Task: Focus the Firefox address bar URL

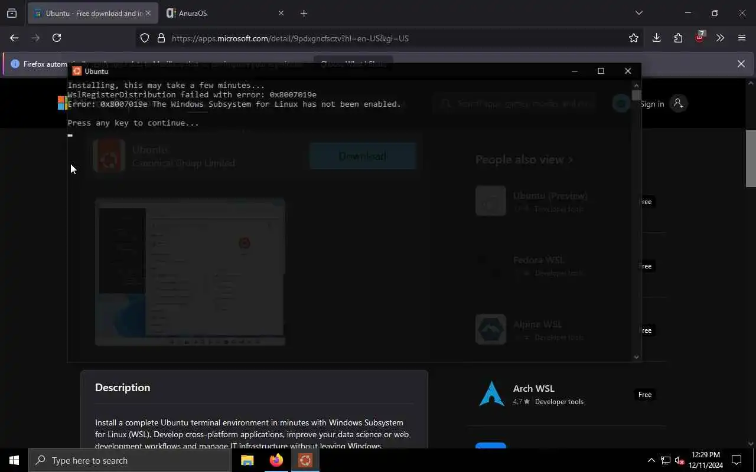Action: tap(390, 38)
